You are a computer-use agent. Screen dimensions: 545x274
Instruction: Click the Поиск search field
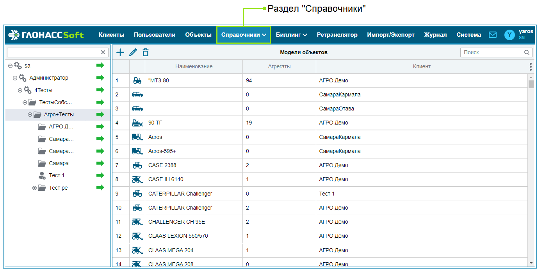click(492, 52)
